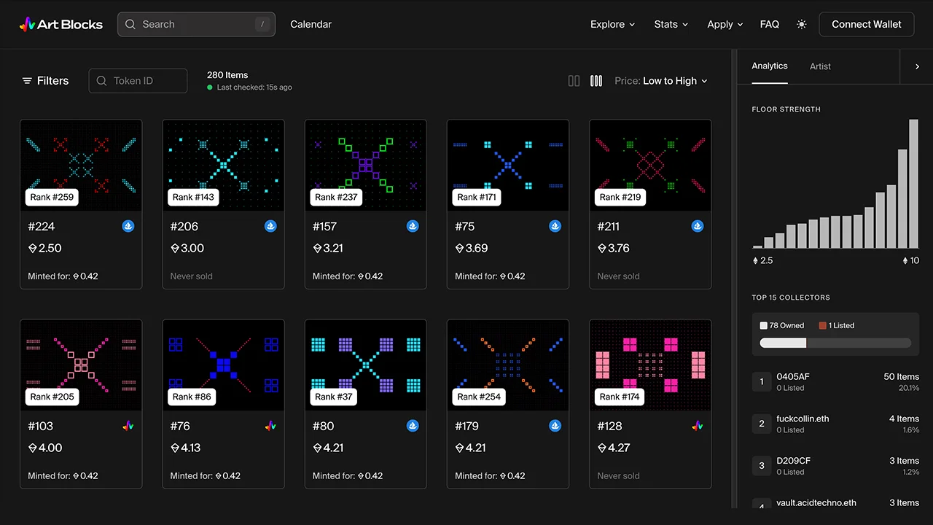Click the Art Blocks logo
933x525 pixels.
61,24
